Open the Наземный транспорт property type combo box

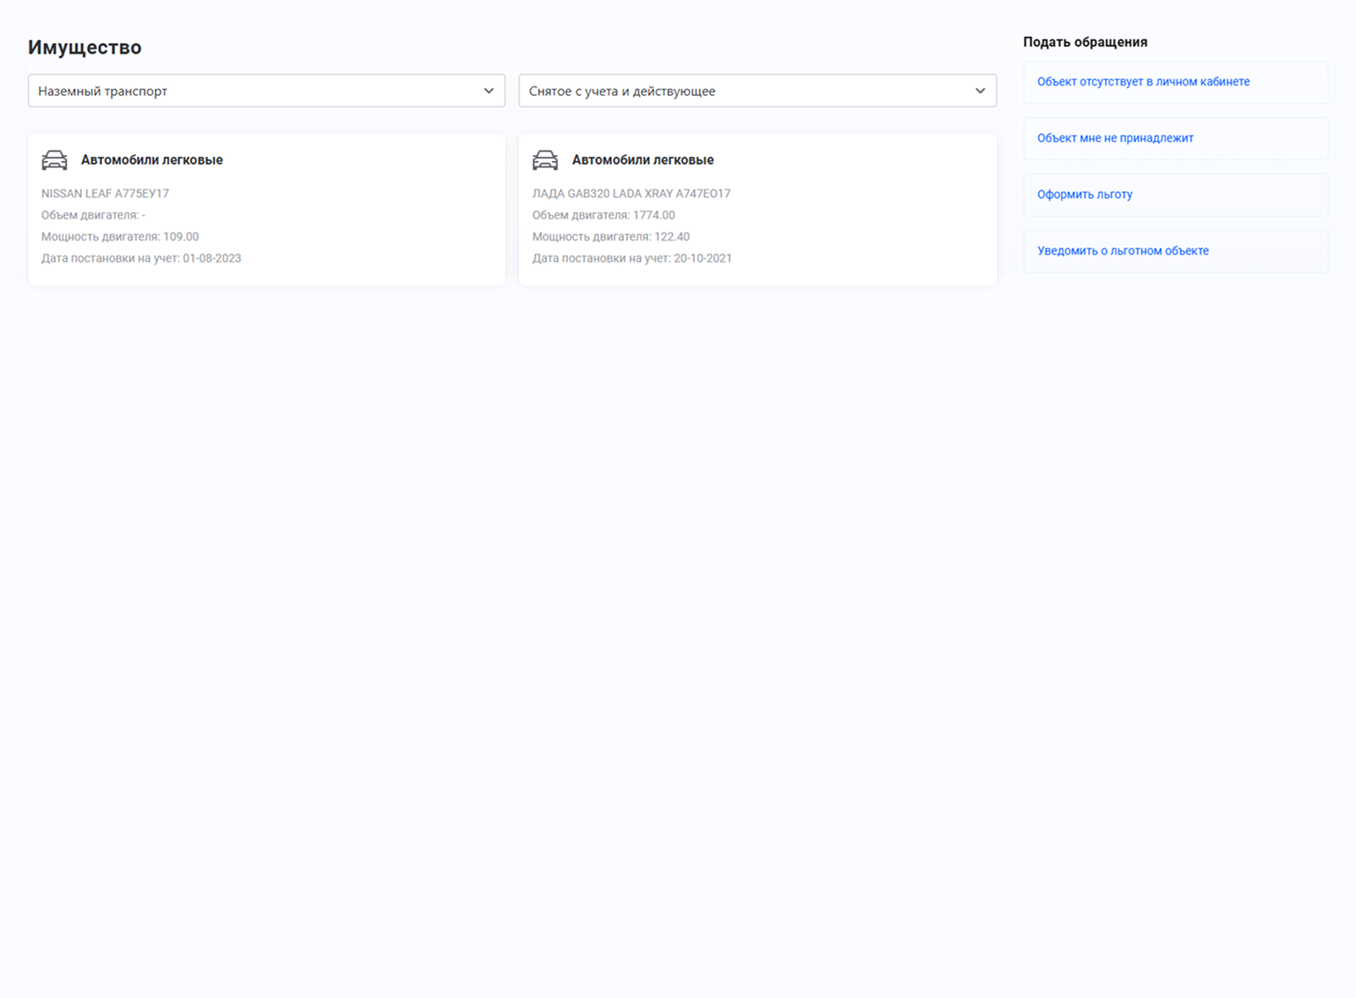(x=255, y=91)
